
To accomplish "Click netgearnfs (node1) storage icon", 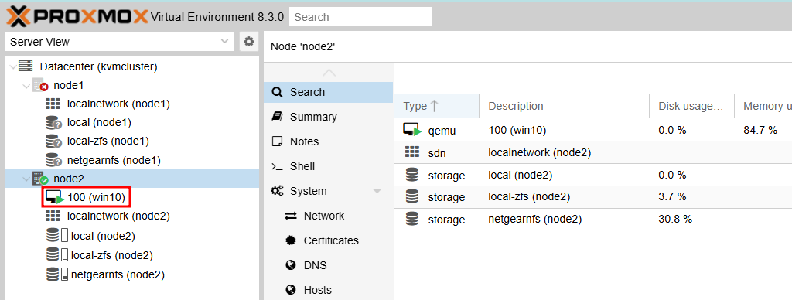I will 53,160.
